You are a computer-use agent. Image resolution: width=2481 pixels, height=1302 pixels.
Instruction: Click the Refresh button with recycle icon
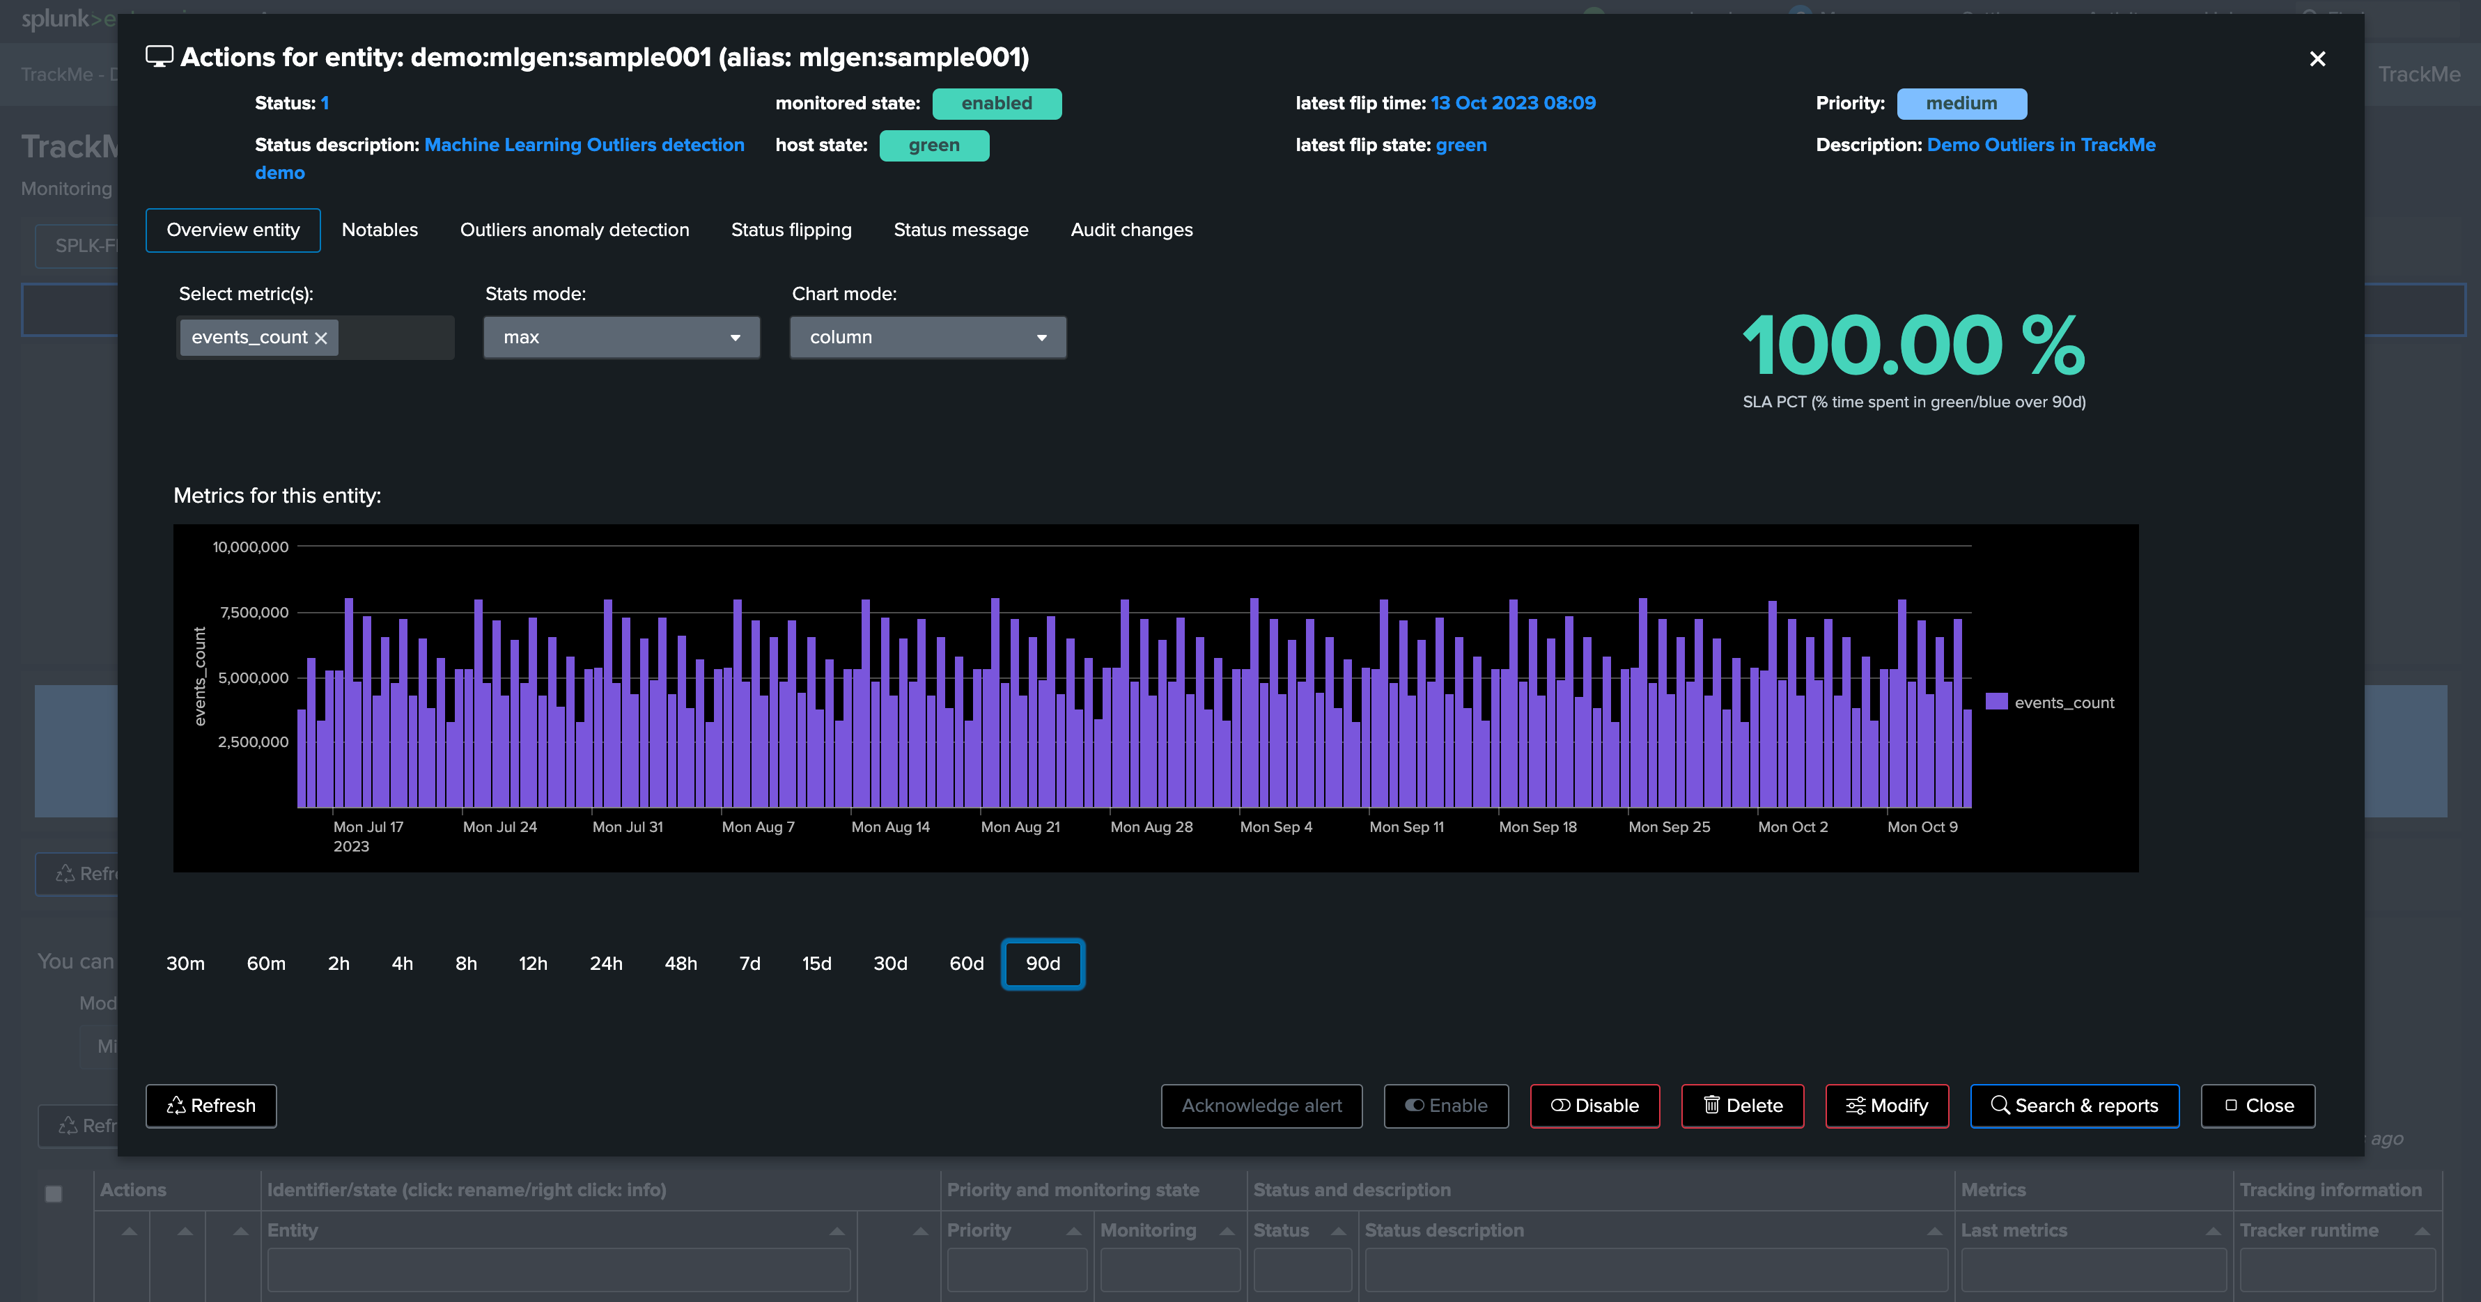click(x=211, y=1106)
